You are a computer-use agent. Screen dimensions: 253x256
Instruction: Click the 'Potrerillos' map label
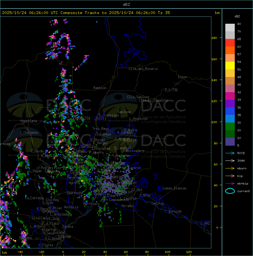click(51, 168)
